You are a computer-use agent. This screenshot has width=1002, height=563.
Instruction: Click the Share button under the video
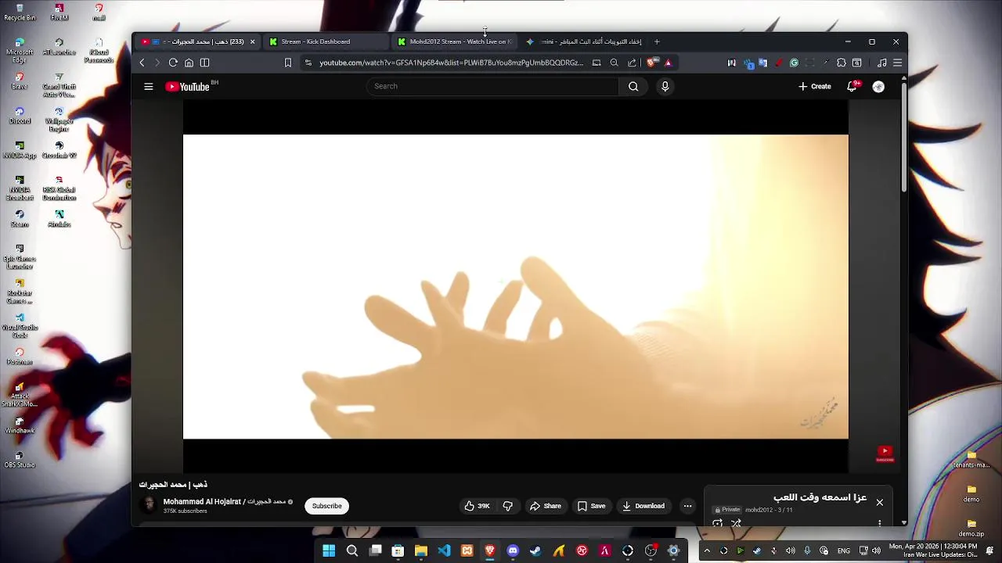point(545,506)
